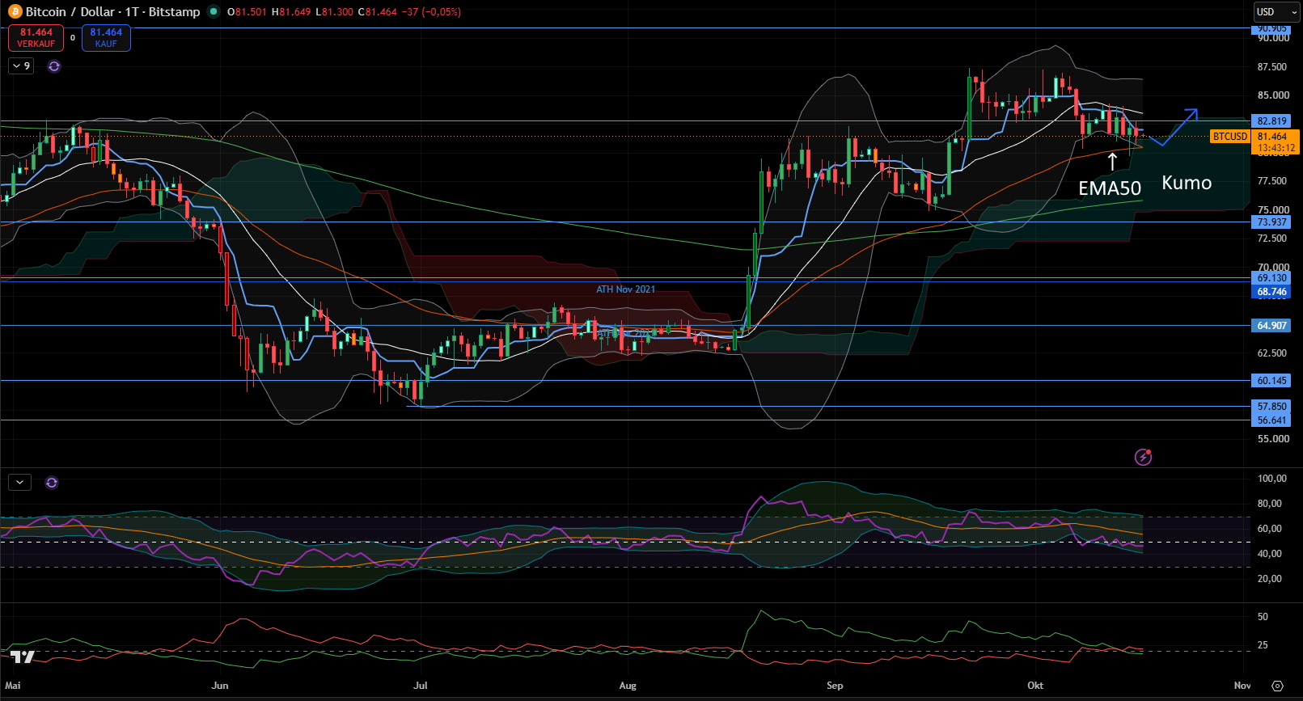
Task: Click the 56.641 price level label
Action: (1272, 420)
